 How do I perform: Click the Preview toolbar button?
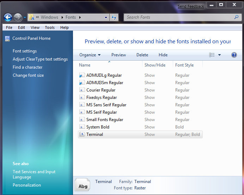118,55
